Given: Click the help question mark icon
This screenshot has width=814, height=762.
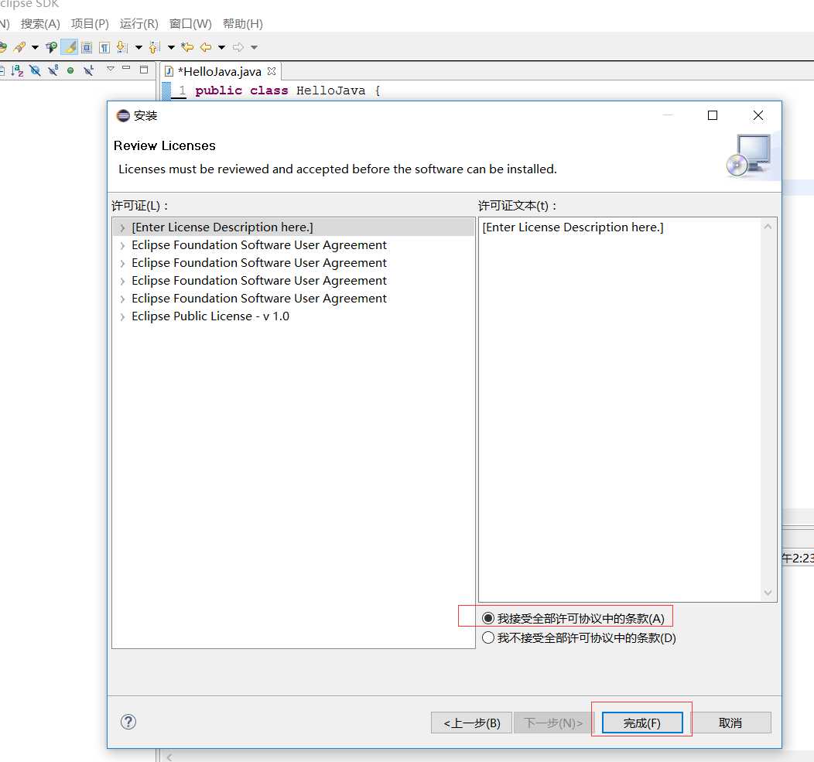Looking at the screenshot, I should point(128,722).
